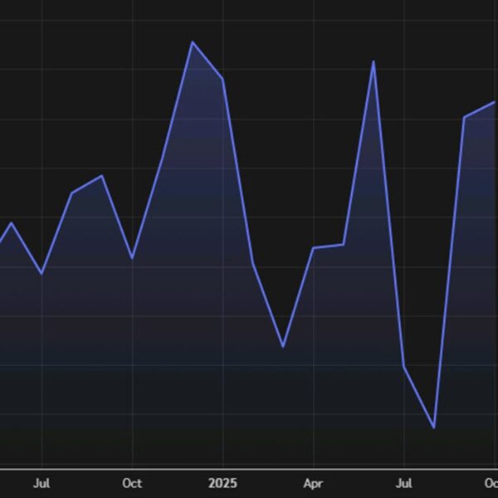Select the data point on the 2025 gridline
This screenshot has height=498, width=498.
click(x=222, y=79)
